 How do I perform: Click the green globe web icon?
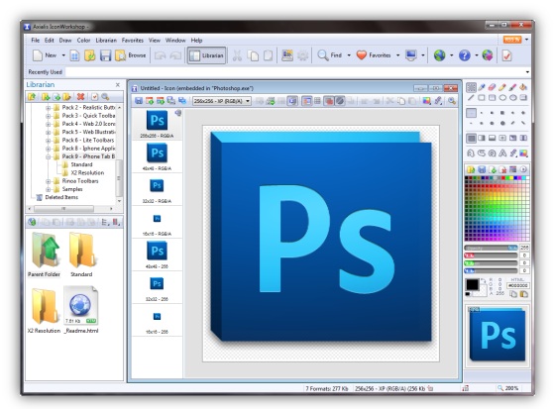click(440, 55)
